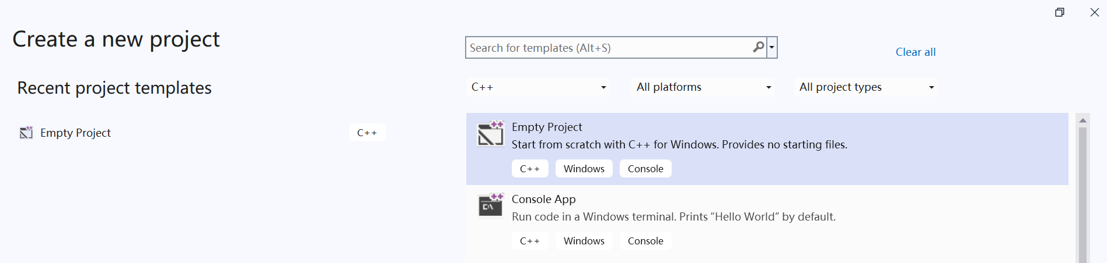Click the search magnifier icon
The width and height of the screenshot is (1107, 263).
[x=758, y=47]
